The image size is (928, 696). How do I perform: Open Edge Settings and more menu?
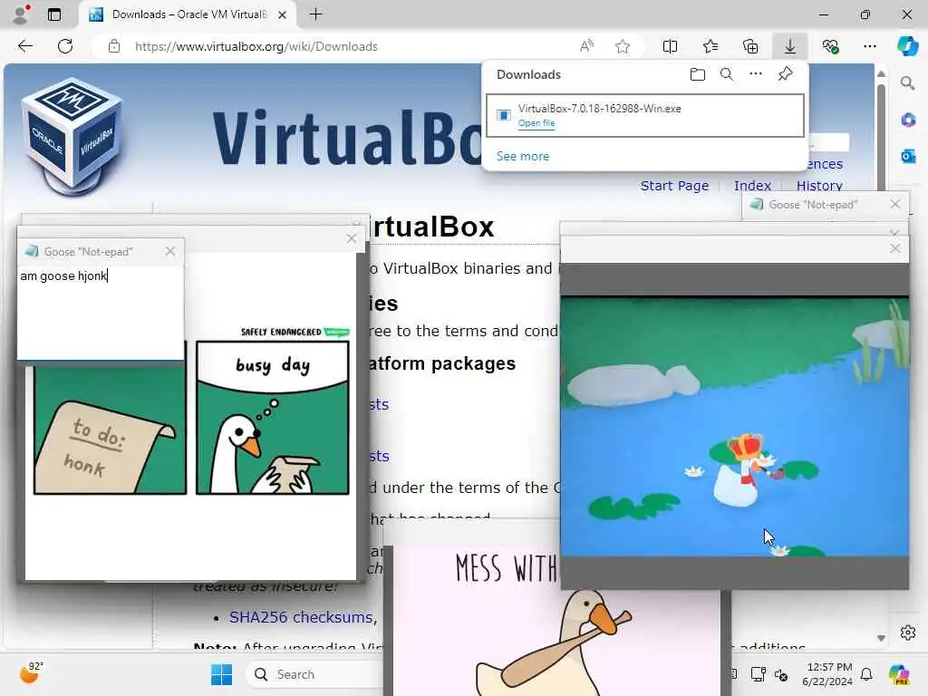click(869, 46)
